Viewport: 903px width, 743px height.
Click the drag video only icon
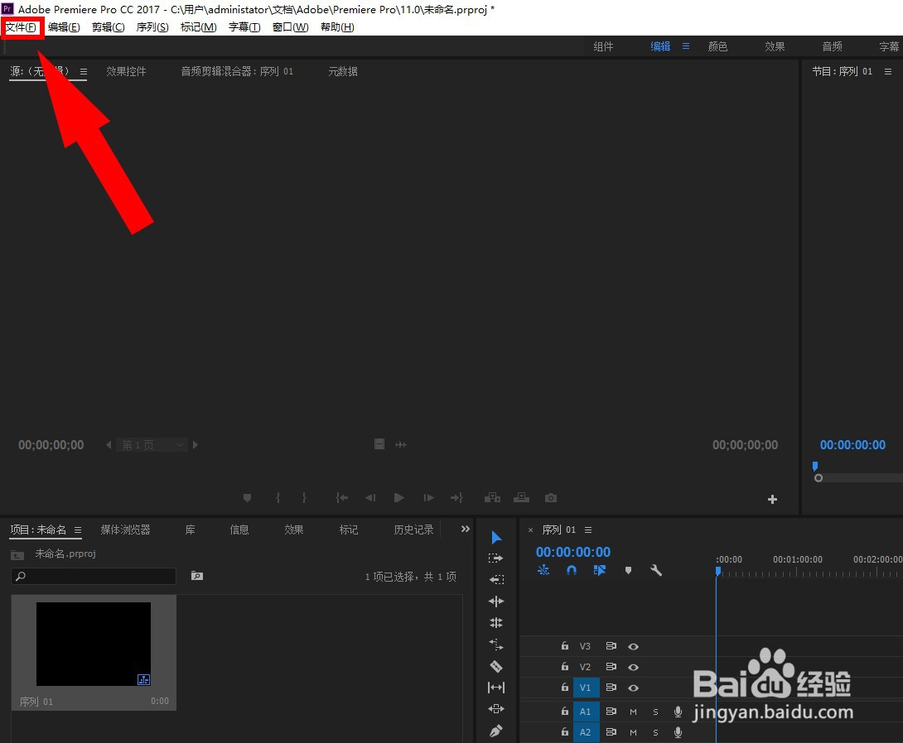click(x=379, y=444)
